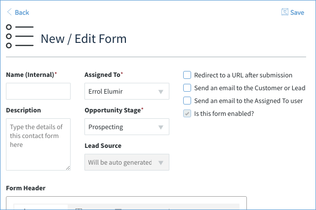Go back using the Back link
This screenshot has width=316, height=210.
[x=22, y=12]
